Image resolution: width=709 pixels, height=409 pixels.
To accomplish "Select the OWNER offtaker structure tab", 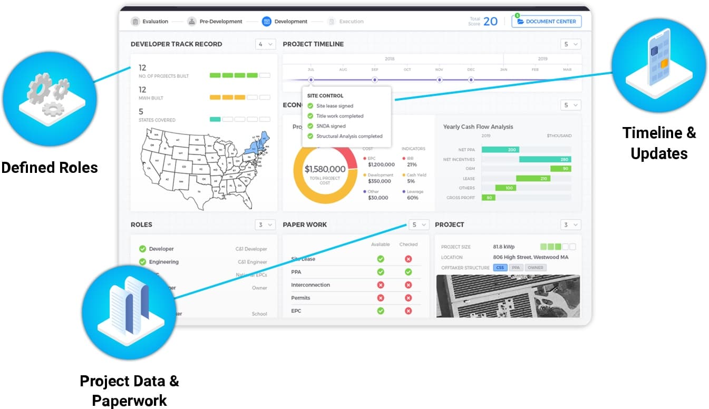I will pos(536,268).
